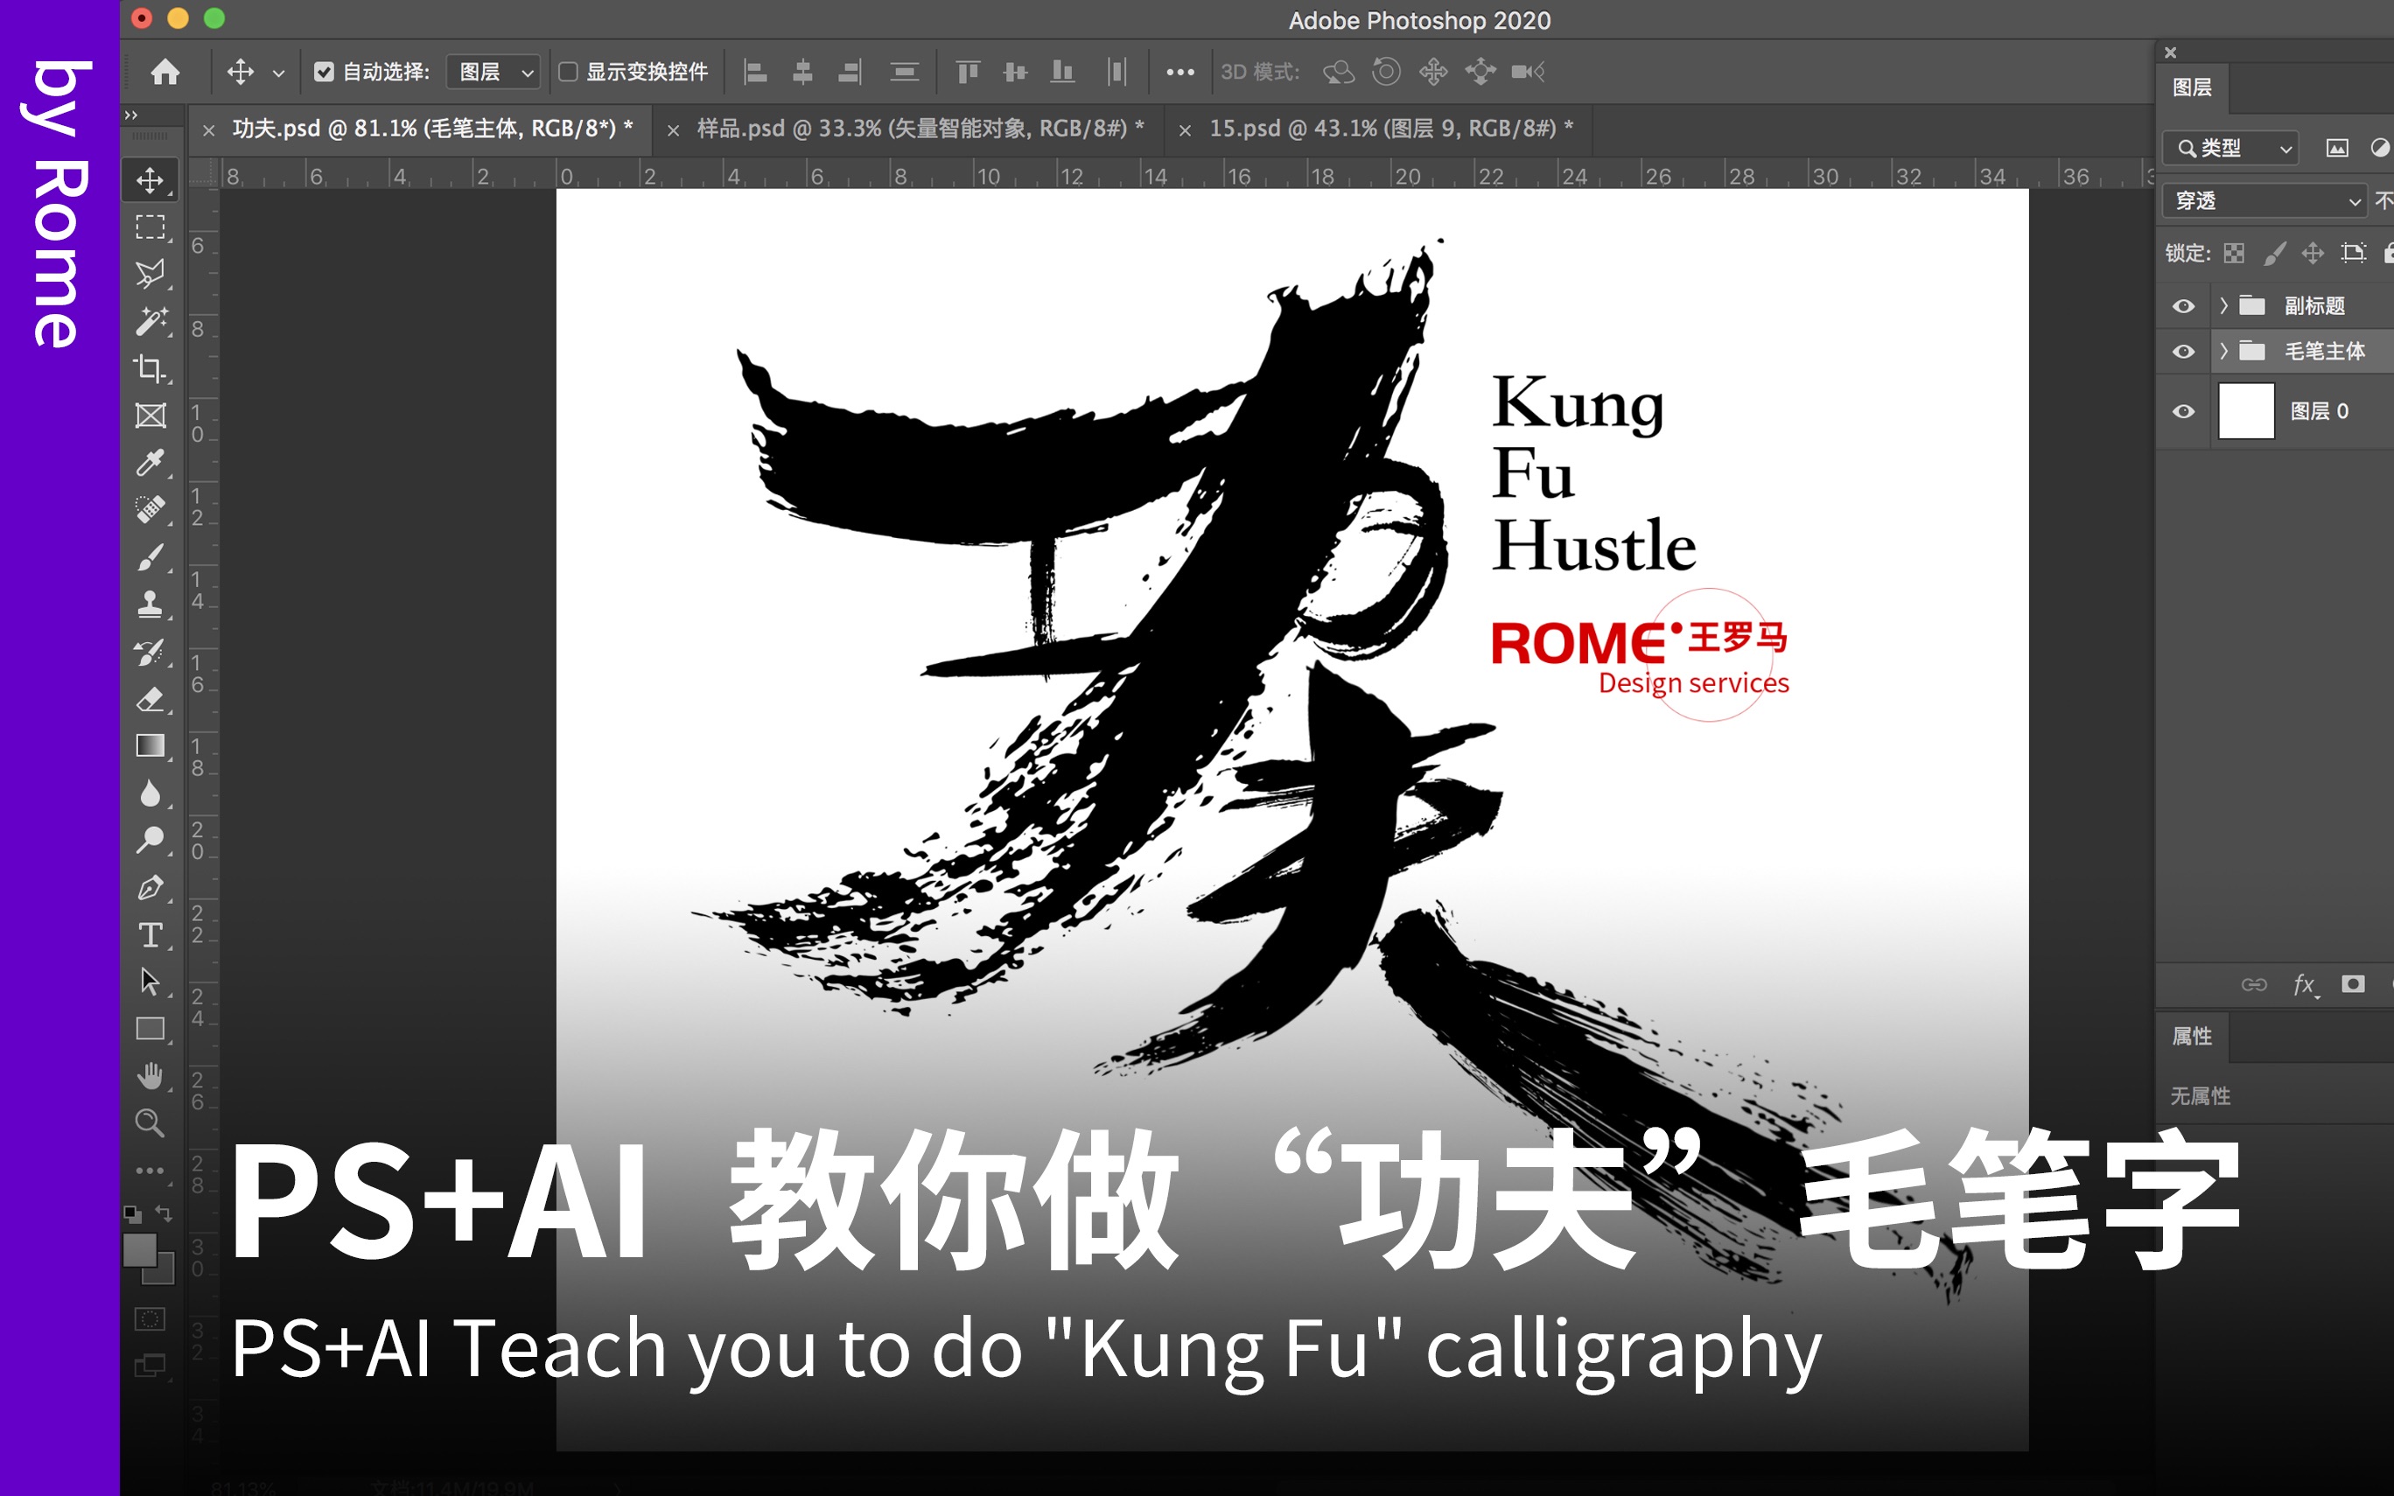
Task: Close the 样品.psd tab
Action: pyautogui.click(x=673, y=129)
